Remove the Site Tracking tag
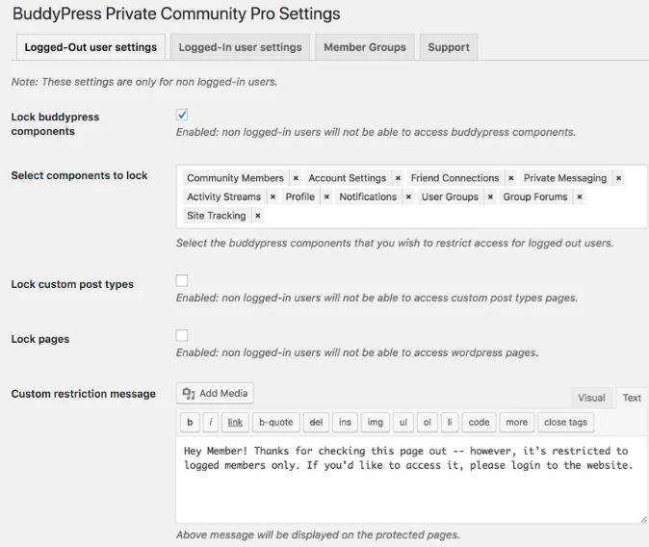The width and height of the screenshot is (649, 547). tap(257, 216)
